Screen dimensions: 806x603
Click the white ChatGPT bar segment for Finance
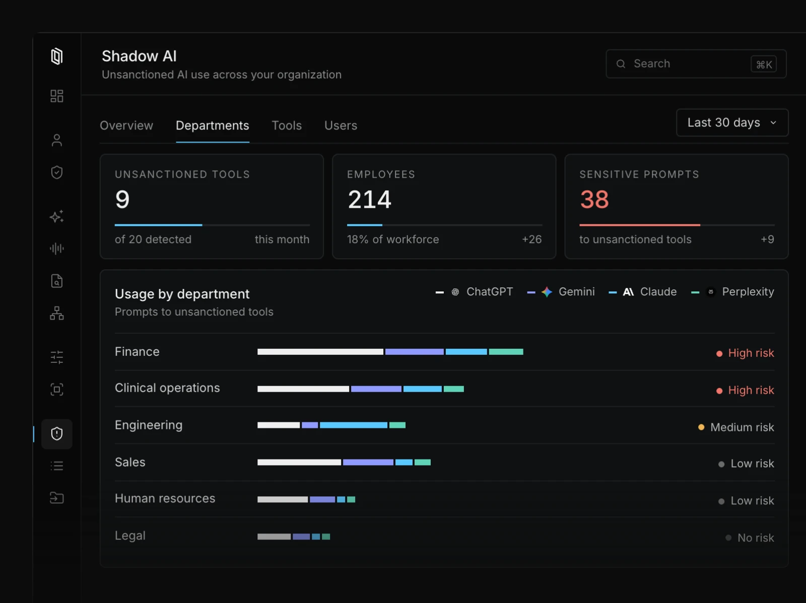pyautogui.click(x=320, y=352)
